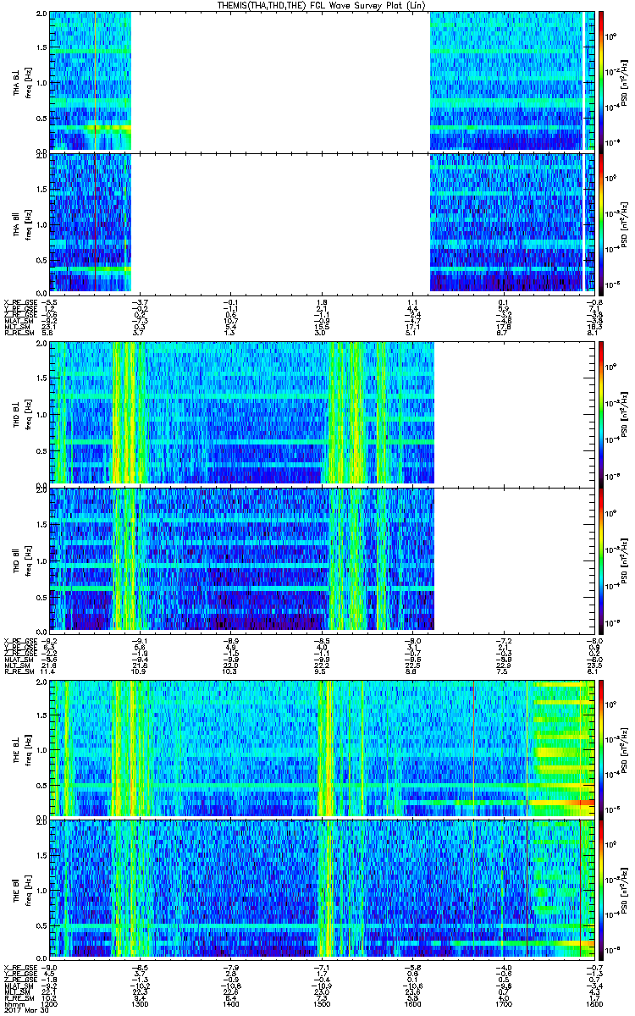Viewport: 635px width, 1016px height.
Task: Click the THD BL spectrogram panel
Action: (321, 413)
